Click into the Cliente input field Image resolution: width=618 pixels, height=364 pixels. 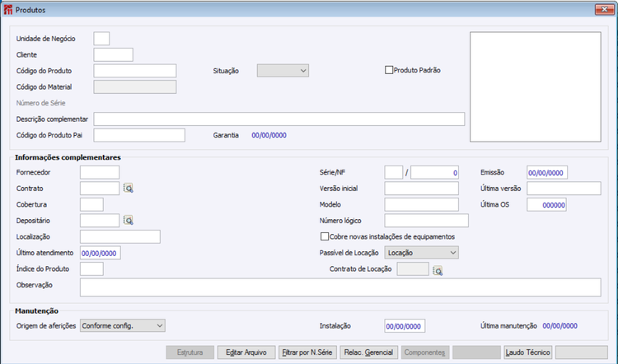(114, 54)
